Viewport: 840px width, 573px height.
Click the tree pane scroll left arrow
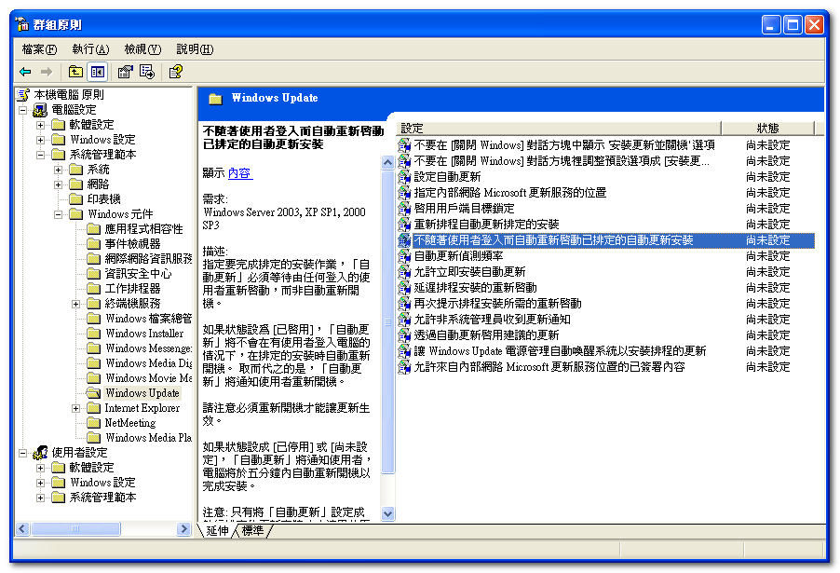(x=22, y=529)
